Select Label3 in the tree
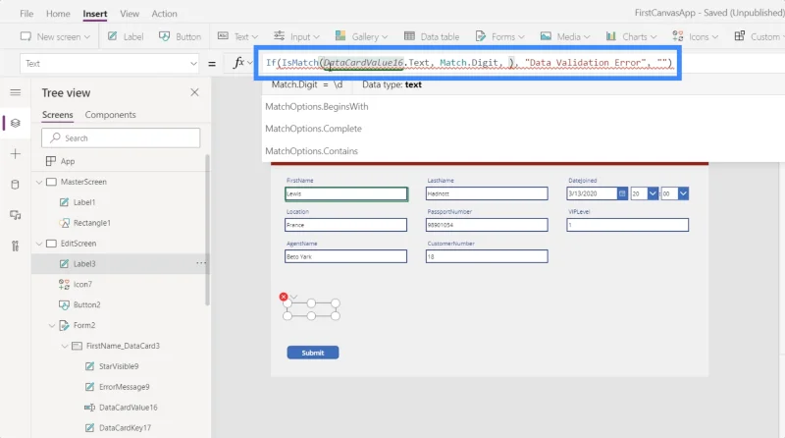Viewport: 785px width, 438px height. (84, 263)
